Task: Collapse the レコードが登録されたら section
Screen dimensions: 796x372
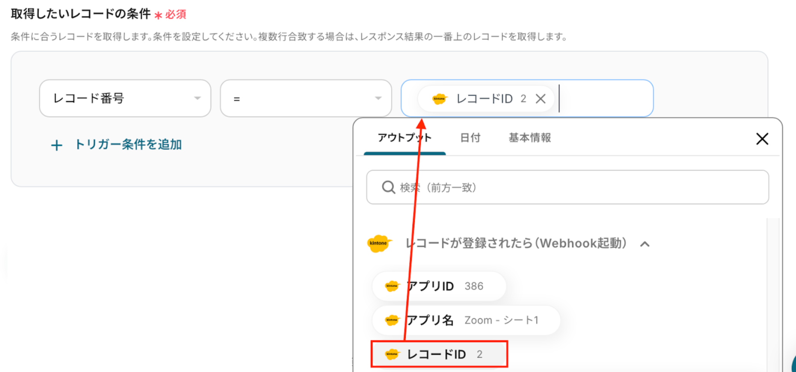Action: (x=645, y=244)
